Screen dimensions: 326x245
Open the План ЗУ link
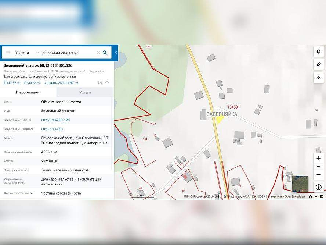pyautogui.click(x=10, y=82)
